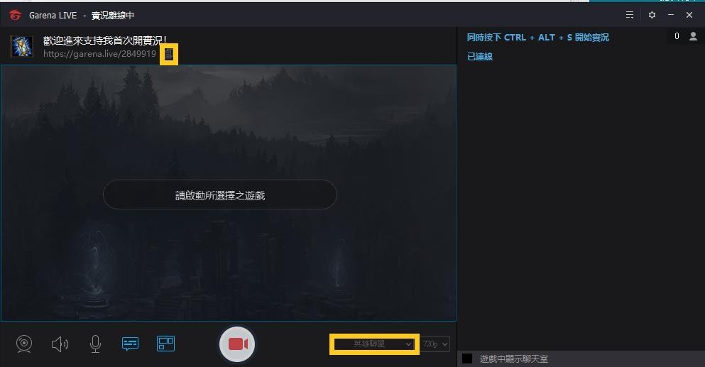Enable 遊戲中顯示聊天室 checkbox
Viewport: 705px width, 367px height.
468,359
